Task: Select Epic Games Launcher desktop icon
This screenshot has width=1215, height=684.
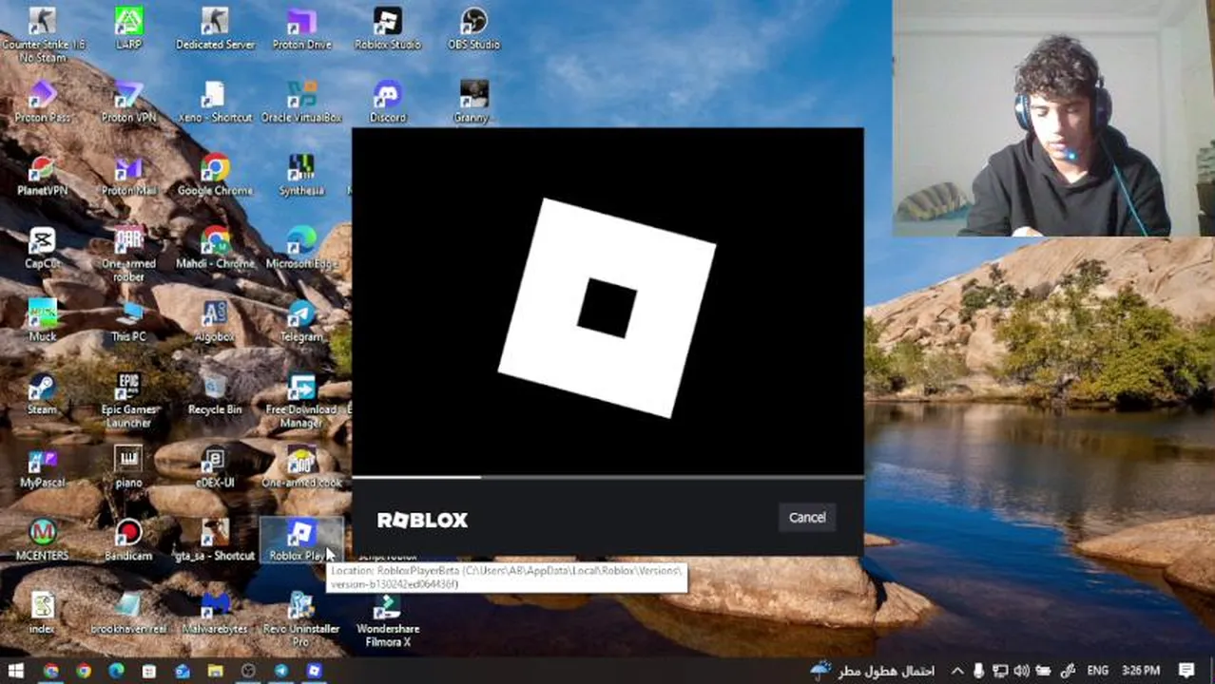Action: (x=128, y=400)
